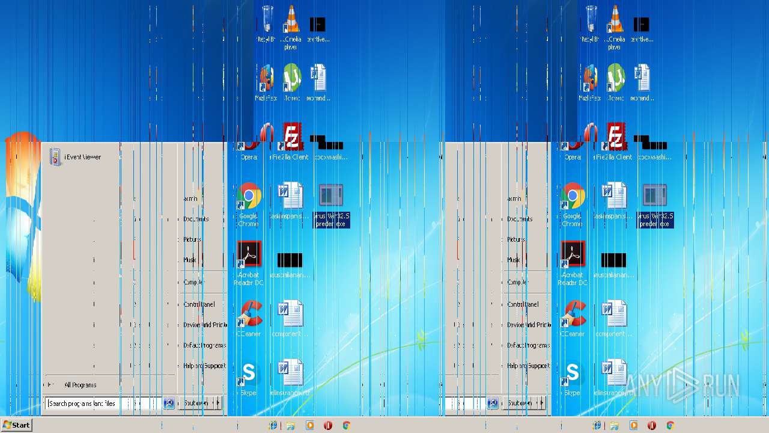Open Windows Explorer folder in left taskbar icon group
Screen dimensions: 769x433
point(291,425)
